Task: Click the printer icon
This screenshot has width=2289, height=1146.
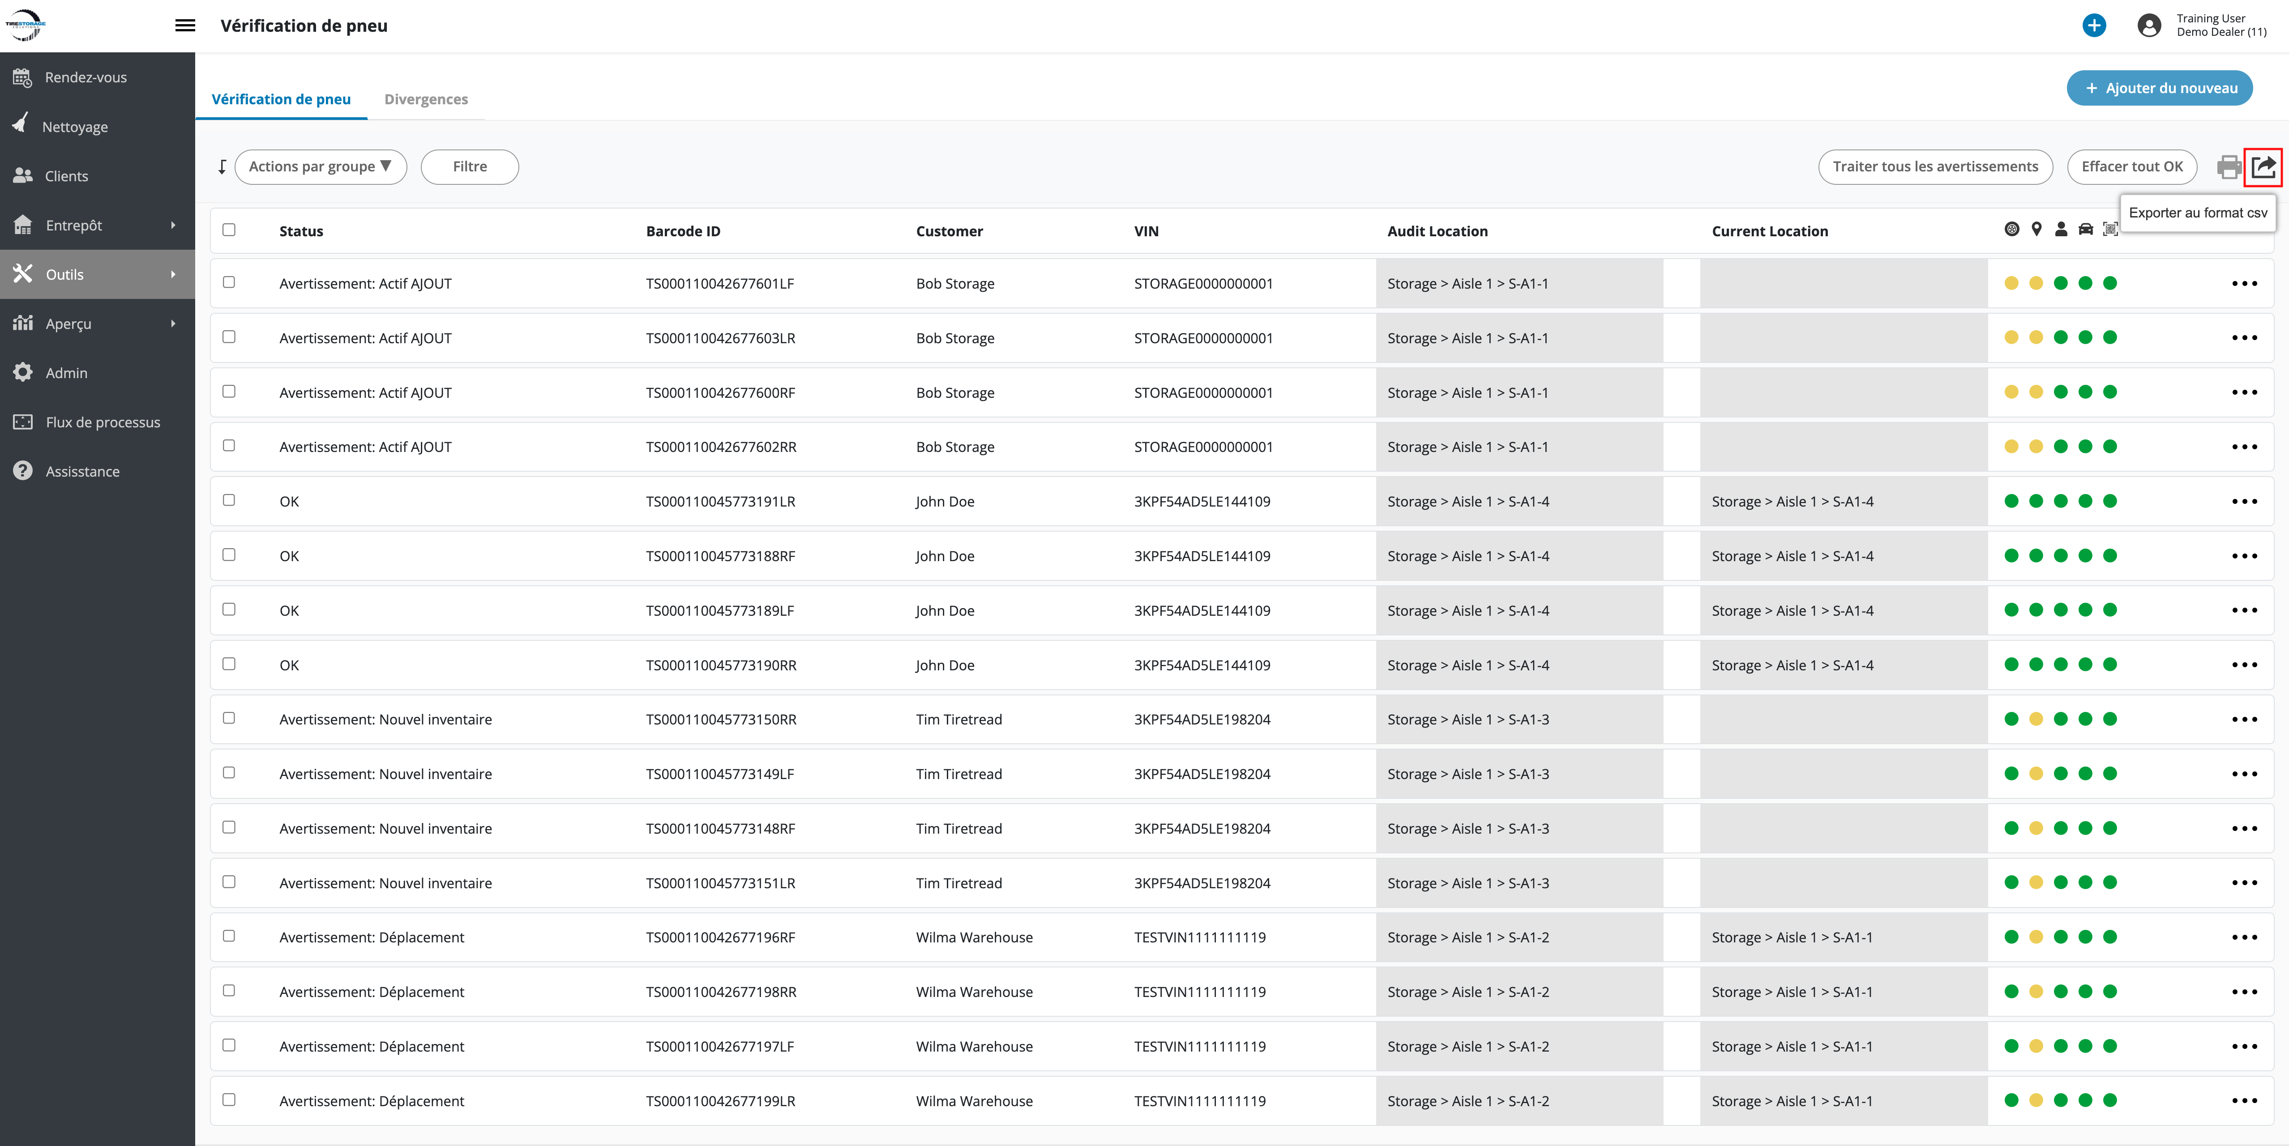Action: (2229, 167)
